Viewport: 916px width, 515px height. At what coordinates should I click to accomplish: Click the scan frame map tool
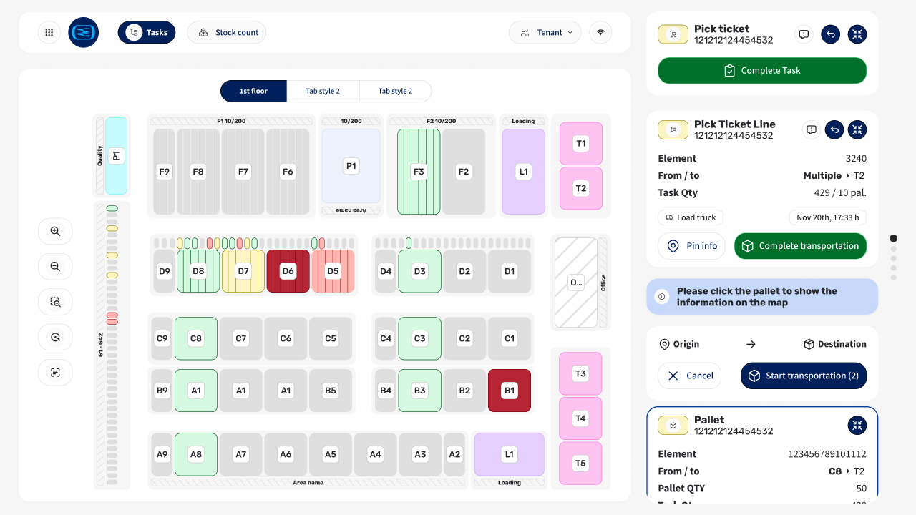click(x=55, y=373)
